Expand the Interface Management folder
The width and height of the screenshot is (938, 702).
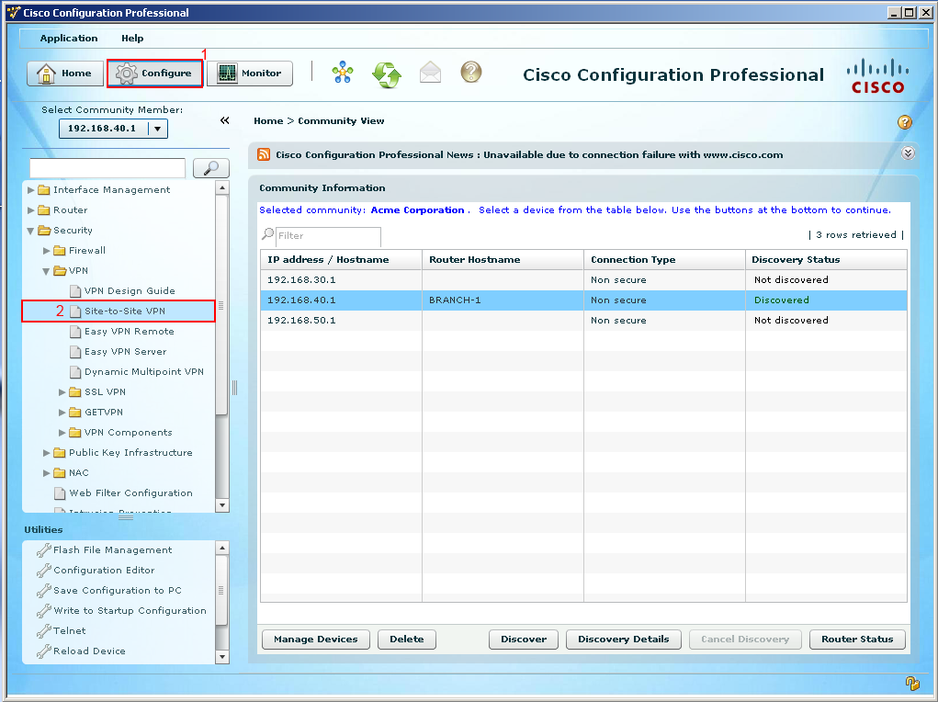(31, 190)
